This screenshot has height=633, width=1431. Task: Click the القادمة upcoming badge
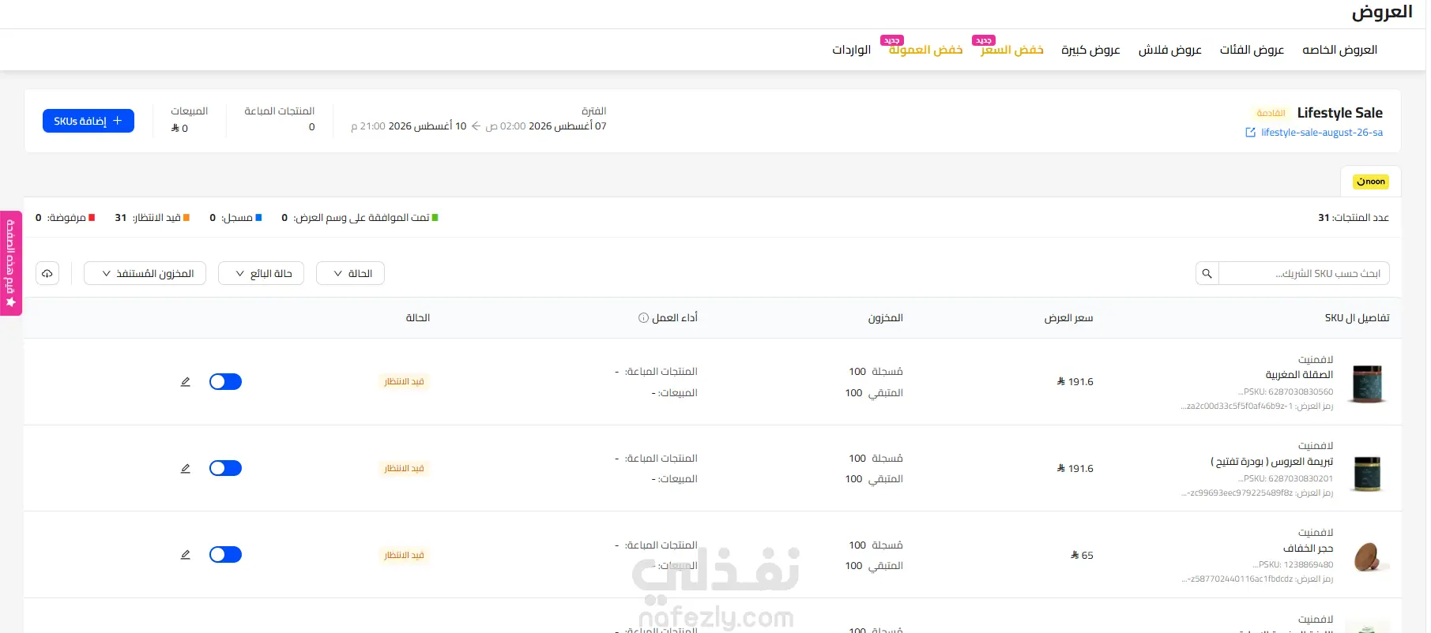tap(1271, 114)
